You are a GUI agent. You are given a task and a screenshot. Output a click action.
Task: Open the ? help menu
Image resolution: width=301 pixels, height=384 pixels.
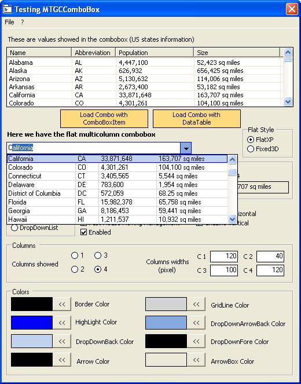click(22, 22)
